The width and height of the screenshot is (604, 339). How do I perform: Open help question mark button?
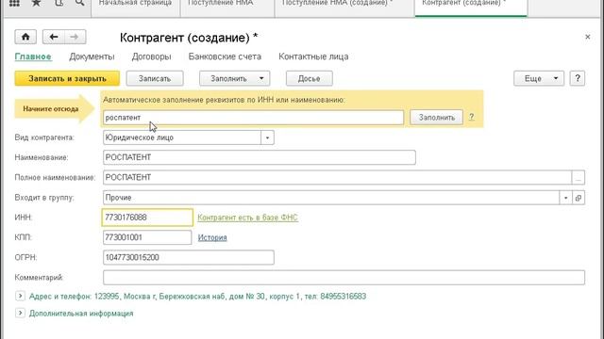tap(577, 78)
